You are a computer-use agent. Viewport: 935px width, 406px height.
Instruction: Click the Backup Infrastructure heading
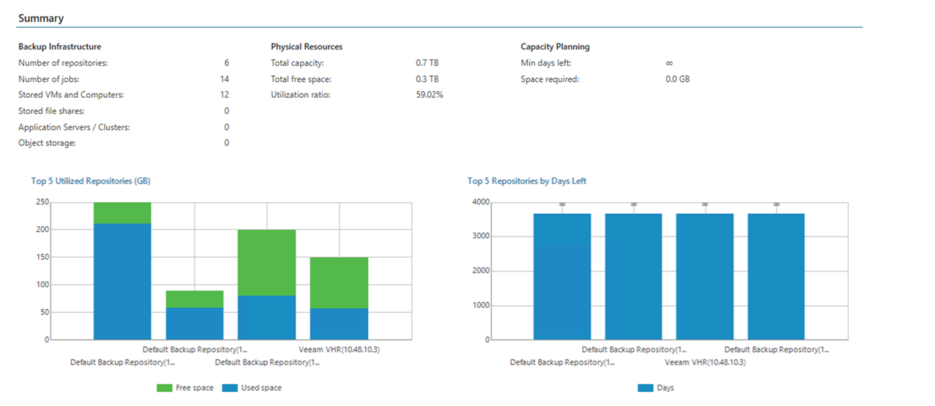(60, 47)
